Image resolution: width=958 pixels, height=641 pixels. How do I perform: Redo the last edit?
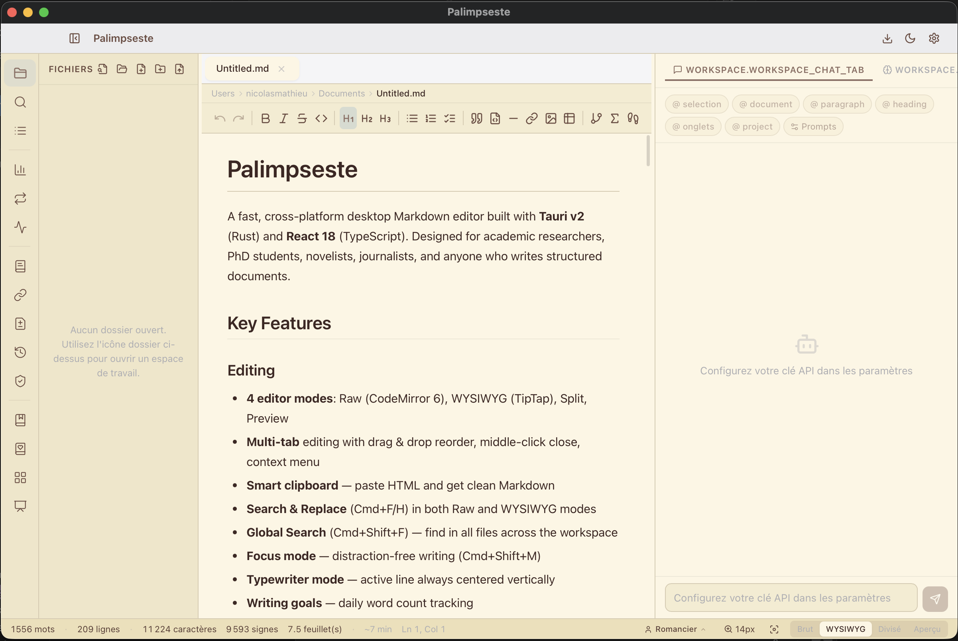coord(238,118)
